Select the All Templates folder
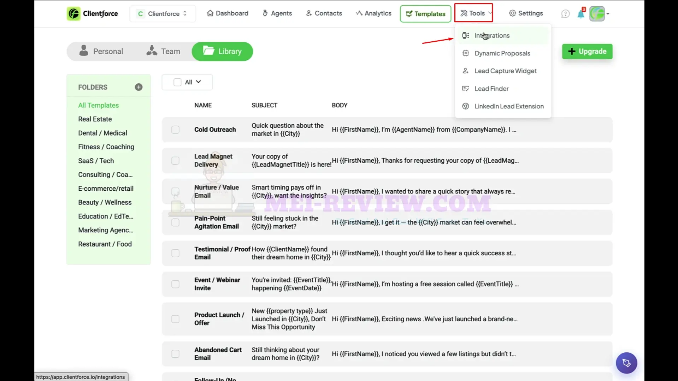Viewport: 678px width, 381px height. pos(98,105)
